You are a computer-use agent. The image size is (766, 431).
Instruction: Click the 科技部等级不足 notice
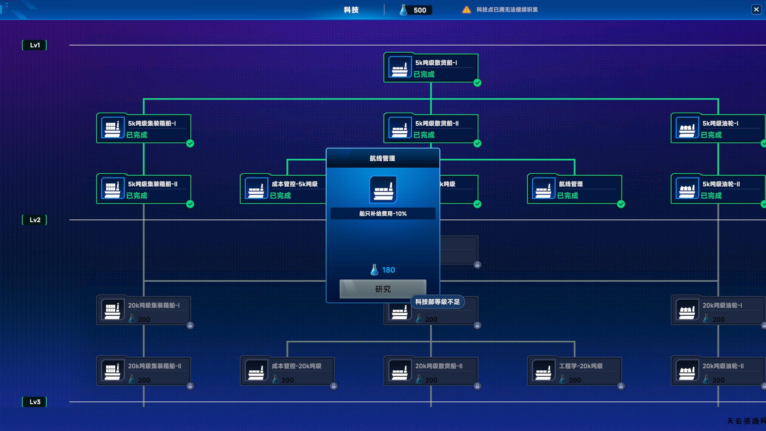(x=438, y=302)
